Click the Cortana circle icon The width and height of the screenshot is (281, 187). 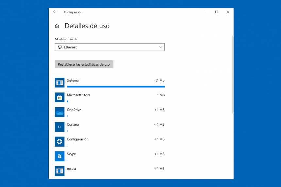coord(59,127)
